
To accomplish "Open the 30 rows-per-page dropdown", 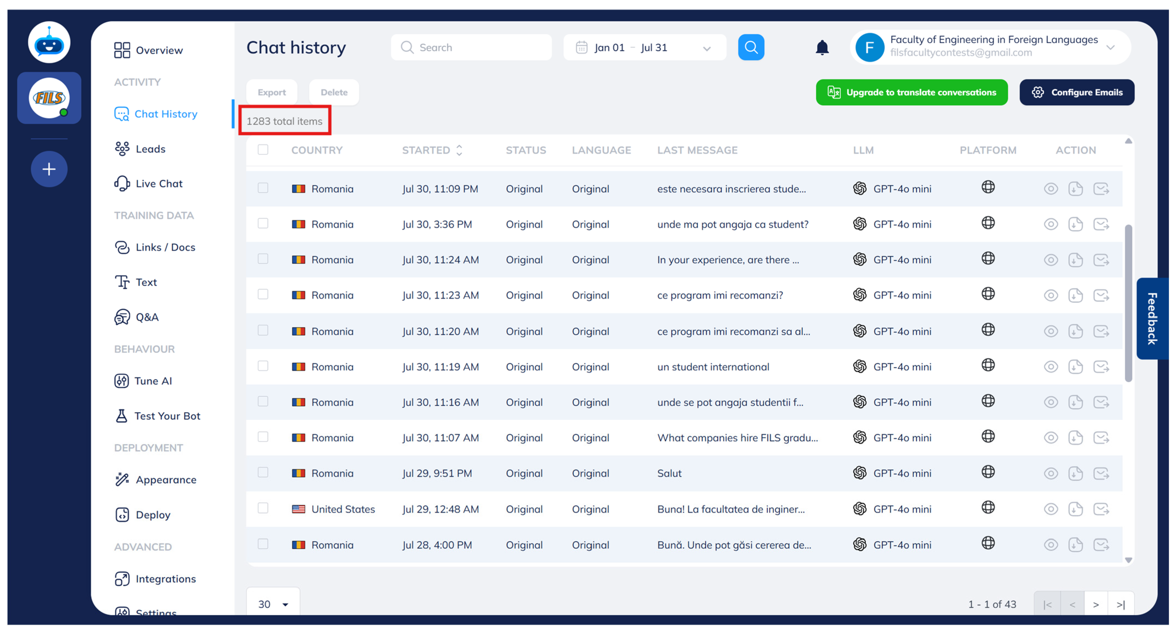I will click(x=273, y=604).
